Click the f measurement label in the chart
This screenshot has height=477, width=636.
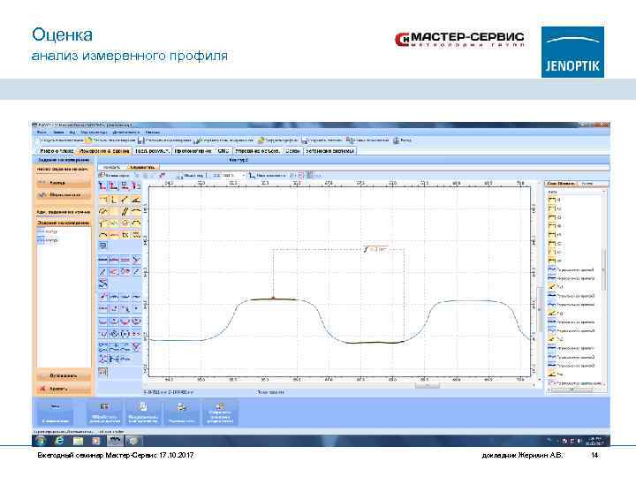pos(375,249)
